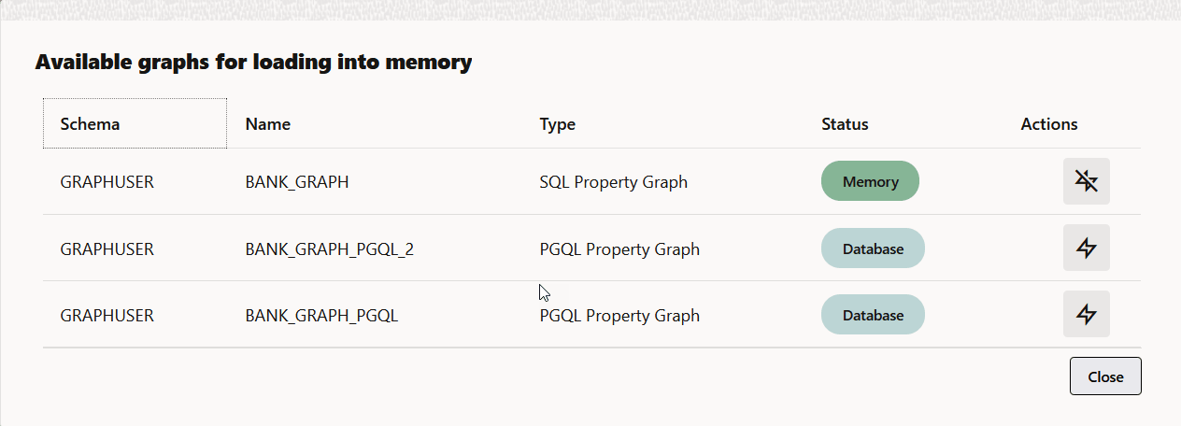Sort by the Schema column header

pos(135,123)
